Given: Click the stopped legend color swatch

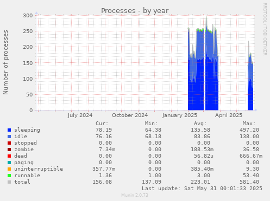Looking at the screenshot, I should pos(9,143).
